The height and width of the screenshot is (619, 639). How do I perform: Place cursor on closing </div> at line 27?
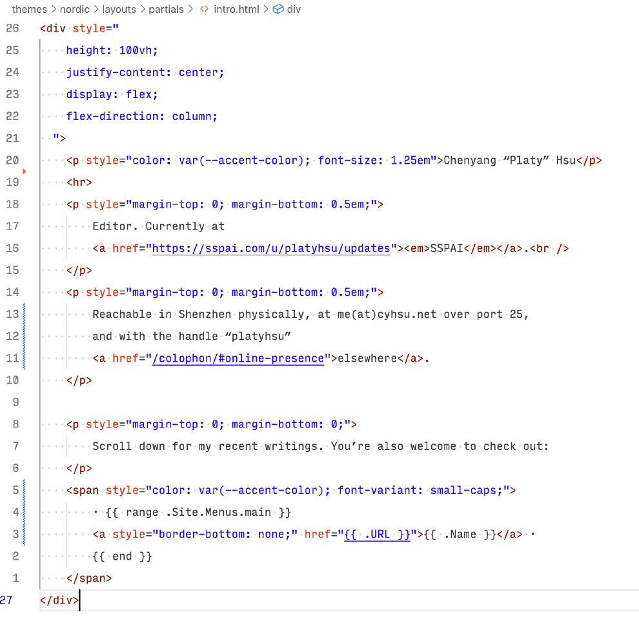coord(59,600)
